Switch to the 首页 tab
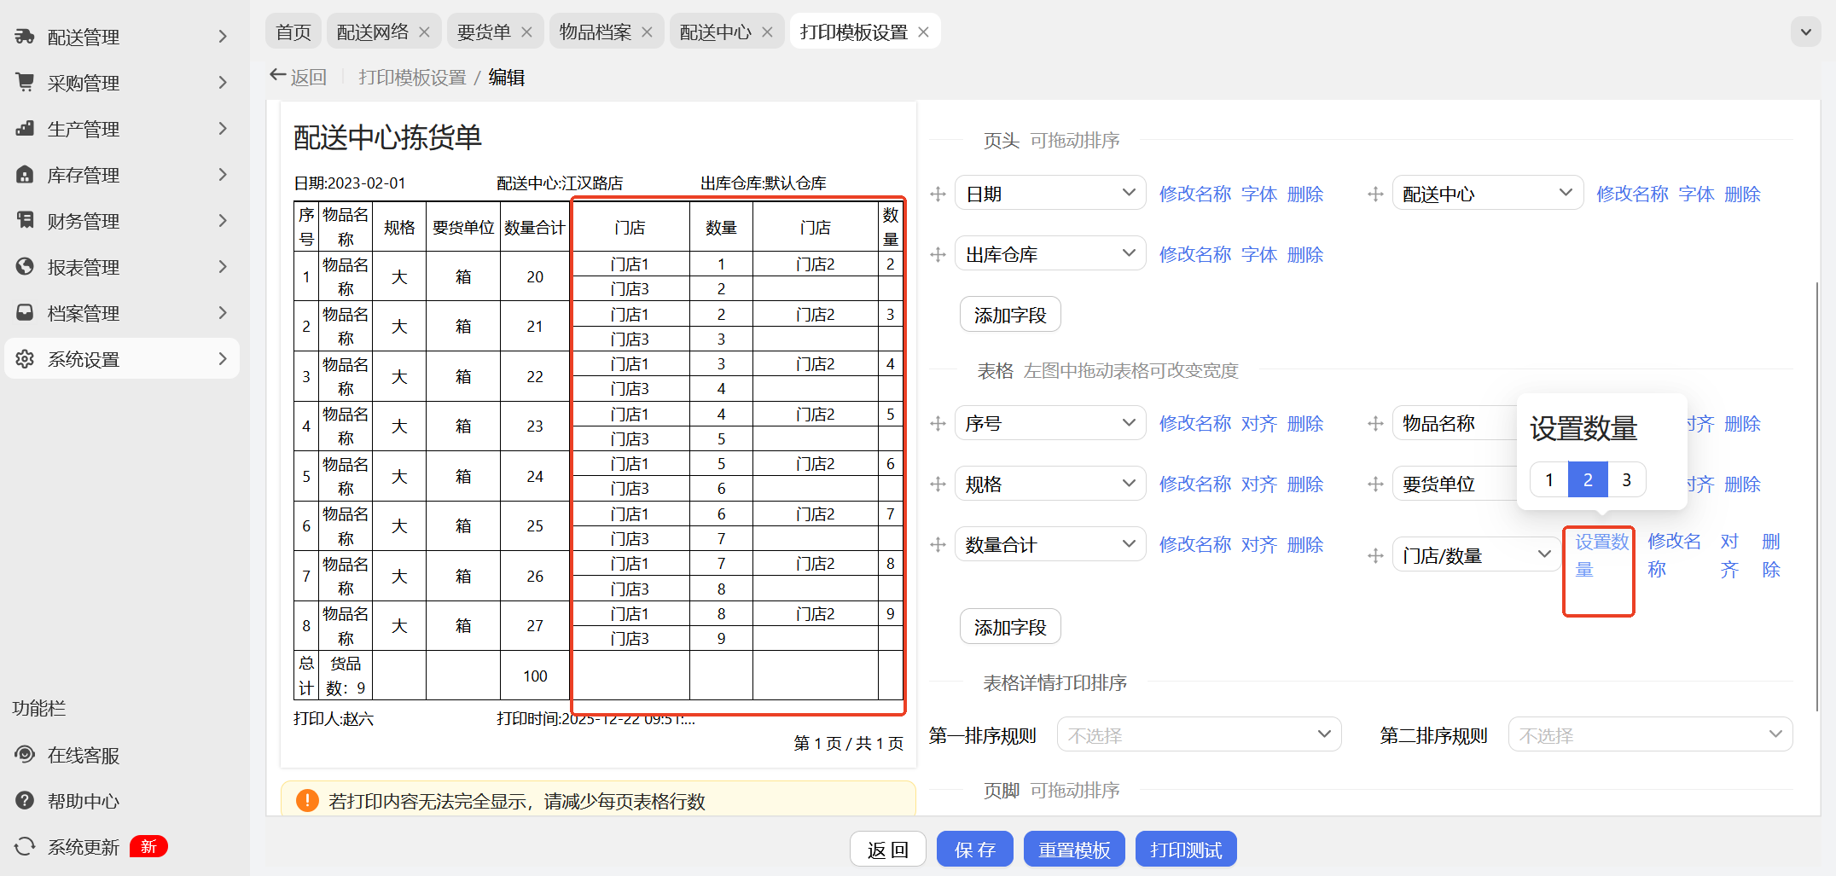The height and width of the screenshot is (876, 1836). (293, 32)
